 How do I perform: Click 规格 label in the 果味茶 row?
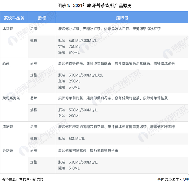click(34, 162)
